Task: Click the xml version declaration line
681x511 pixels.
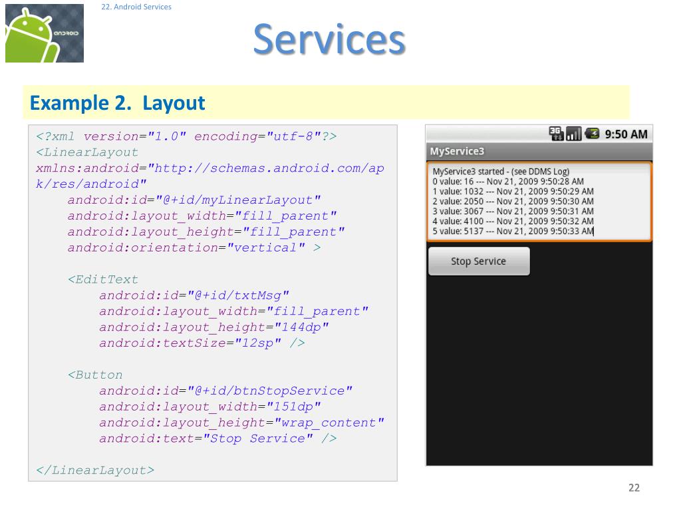Action: point(186,136)
